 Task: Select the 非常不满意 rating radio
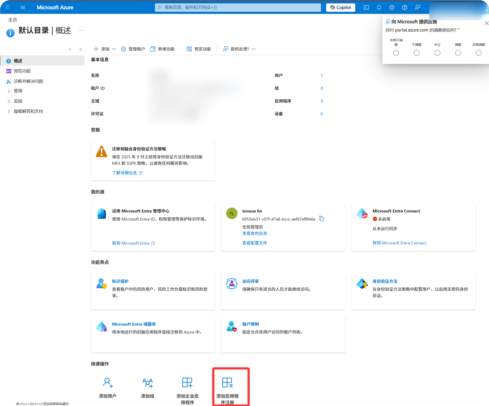tap(396, 53)
